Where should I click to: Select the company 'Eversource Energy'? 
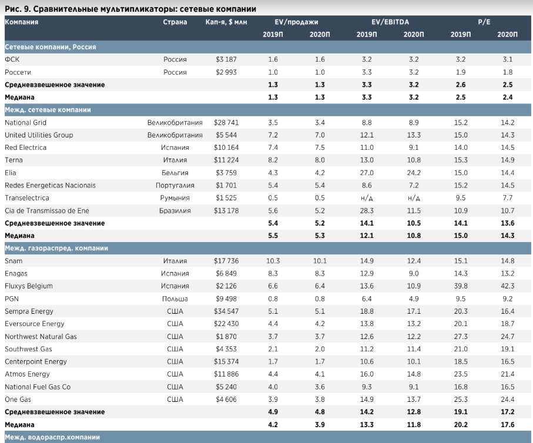pos(34,324)
